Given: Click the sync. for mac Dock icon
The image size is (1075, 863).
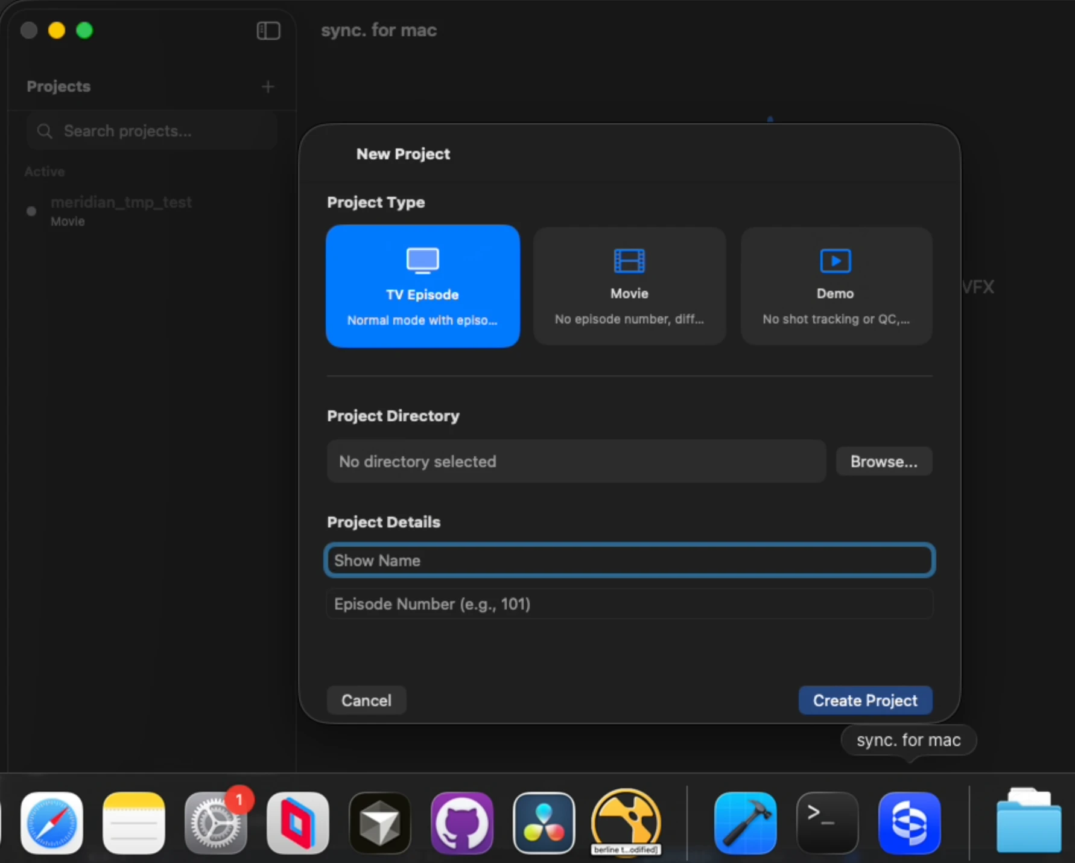Looking at the screenshot, I should [910, 823].
